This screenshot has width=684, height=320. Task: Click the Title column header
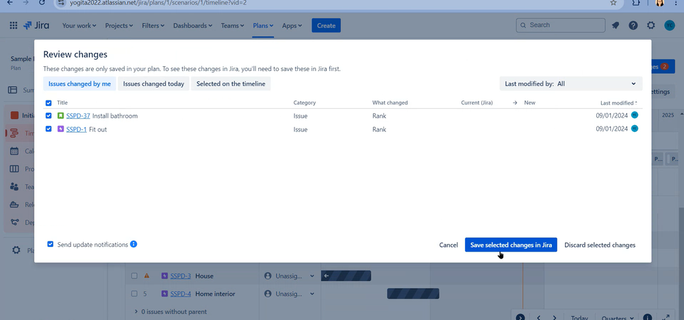click(62, 103)
